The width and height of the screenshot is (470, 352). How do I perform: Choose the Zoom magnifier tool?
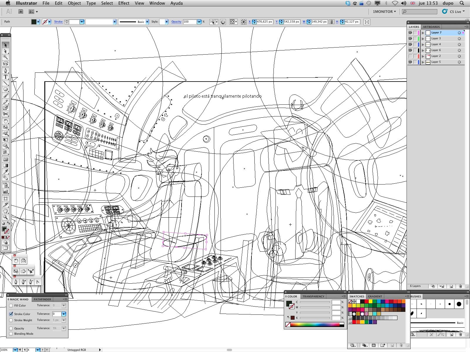tap(6, 217)
